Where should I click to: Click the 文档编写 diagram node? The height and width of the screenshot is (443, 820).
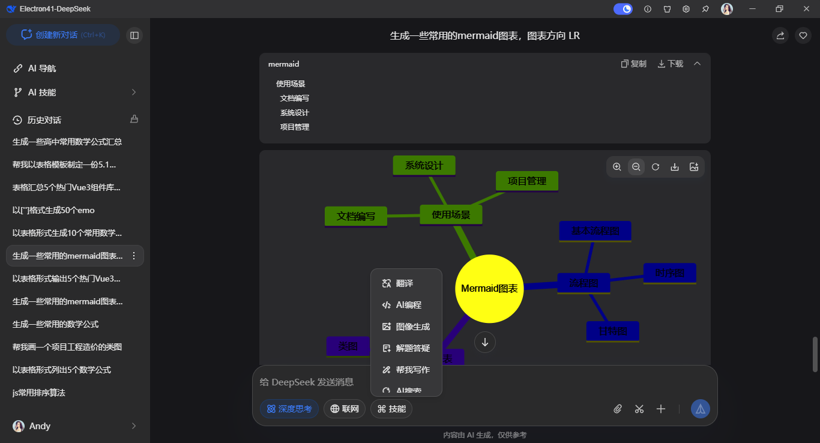tap(356, 217)
